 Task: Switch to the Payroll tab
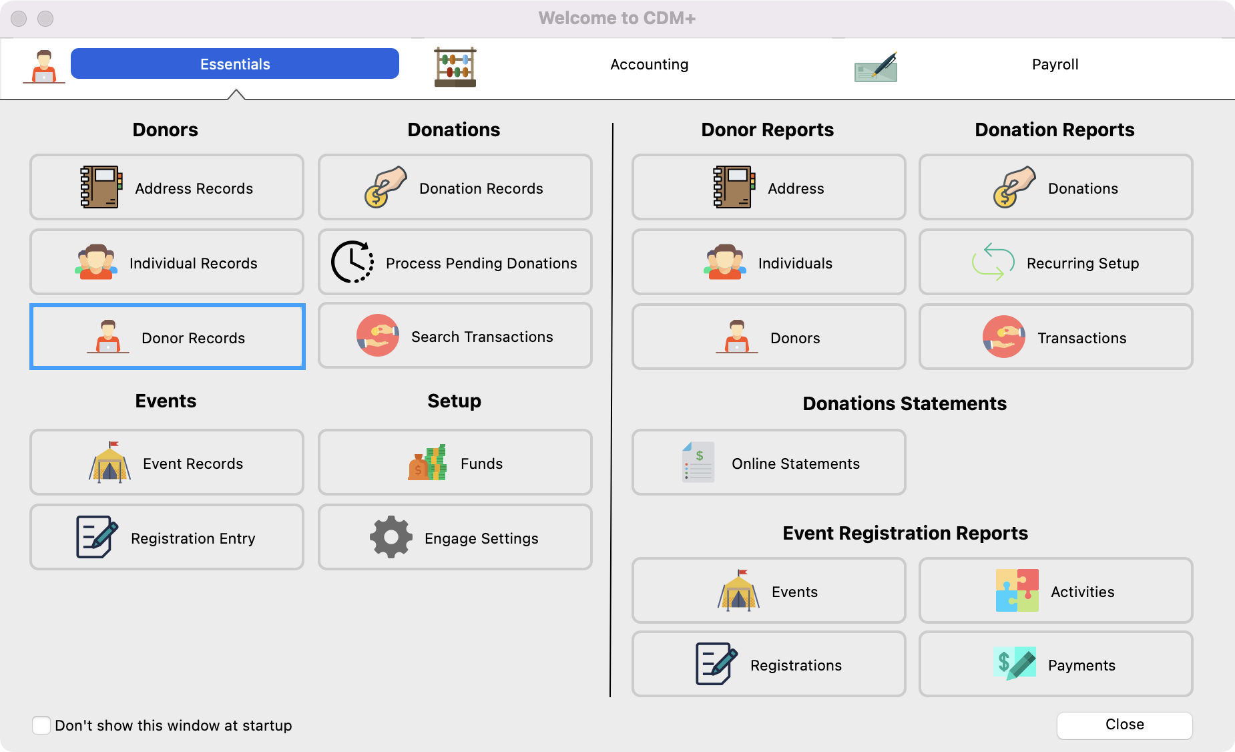[x=1055, y=64]
